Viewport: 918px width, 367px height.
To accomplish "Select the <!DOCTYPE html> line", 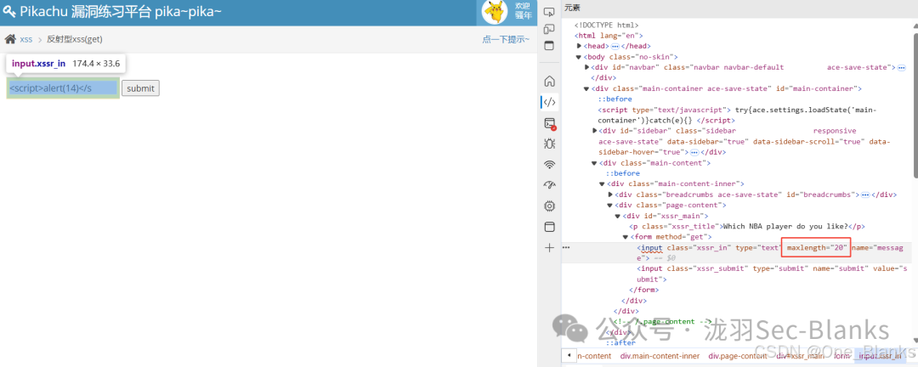I will [x=606, y=25].
